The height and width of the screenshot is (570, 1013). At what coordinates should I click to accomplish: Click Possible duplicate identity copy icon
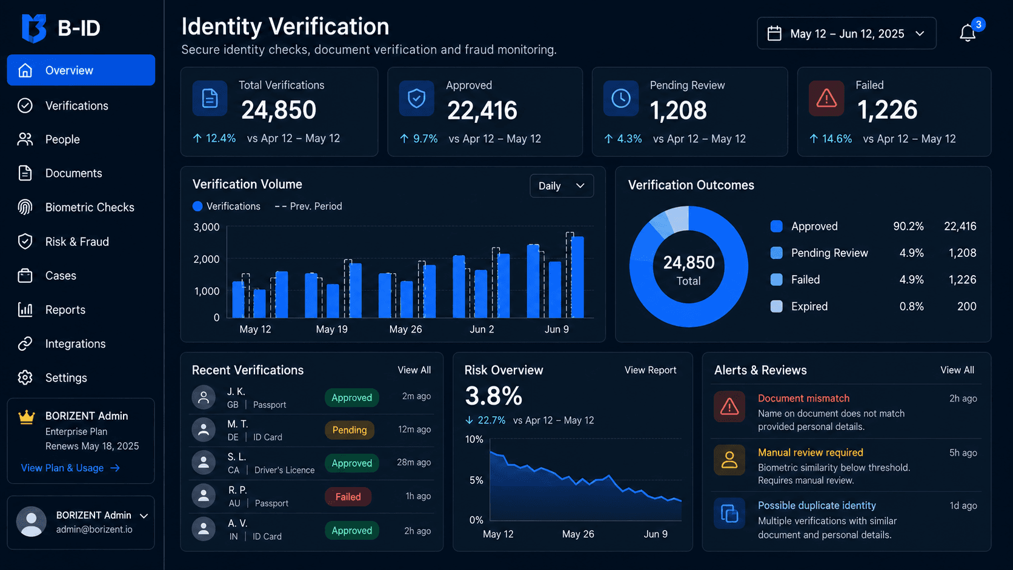(x=729, y=514)
